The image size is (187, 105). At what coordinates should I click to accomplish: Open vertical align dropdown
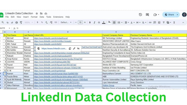pyautogui.click(x=134, y=22)
